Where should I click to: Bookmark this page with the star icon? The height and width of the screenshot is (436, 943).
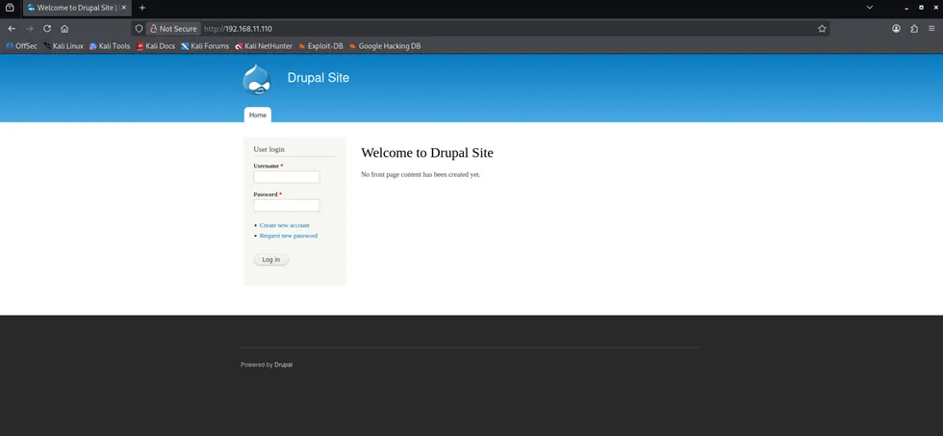822,28
